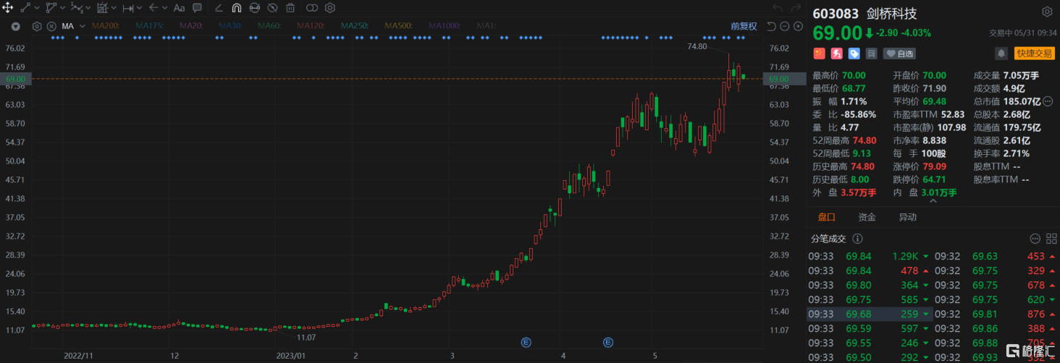Open the MA indicator type dropdown
This screenshot has width=1060, height=363.
(x=82, y=26)
